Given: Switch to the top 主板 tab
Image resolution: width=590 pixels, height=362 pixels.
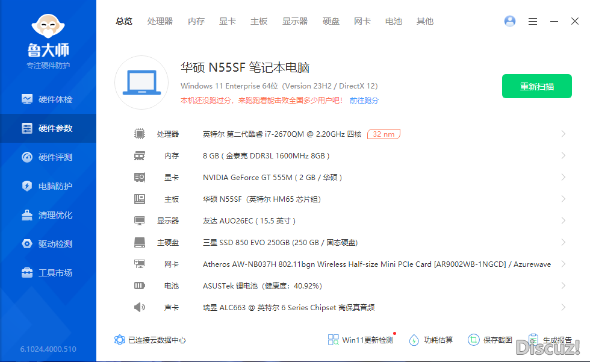Looking at the screenshot, I should tap(259, 22).
